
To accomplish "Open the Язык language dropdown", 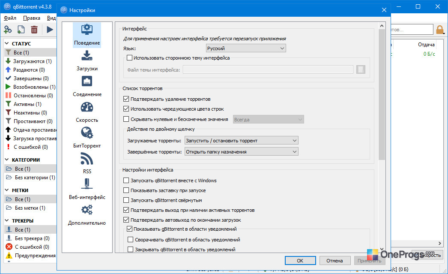I will tap(246, 48).
